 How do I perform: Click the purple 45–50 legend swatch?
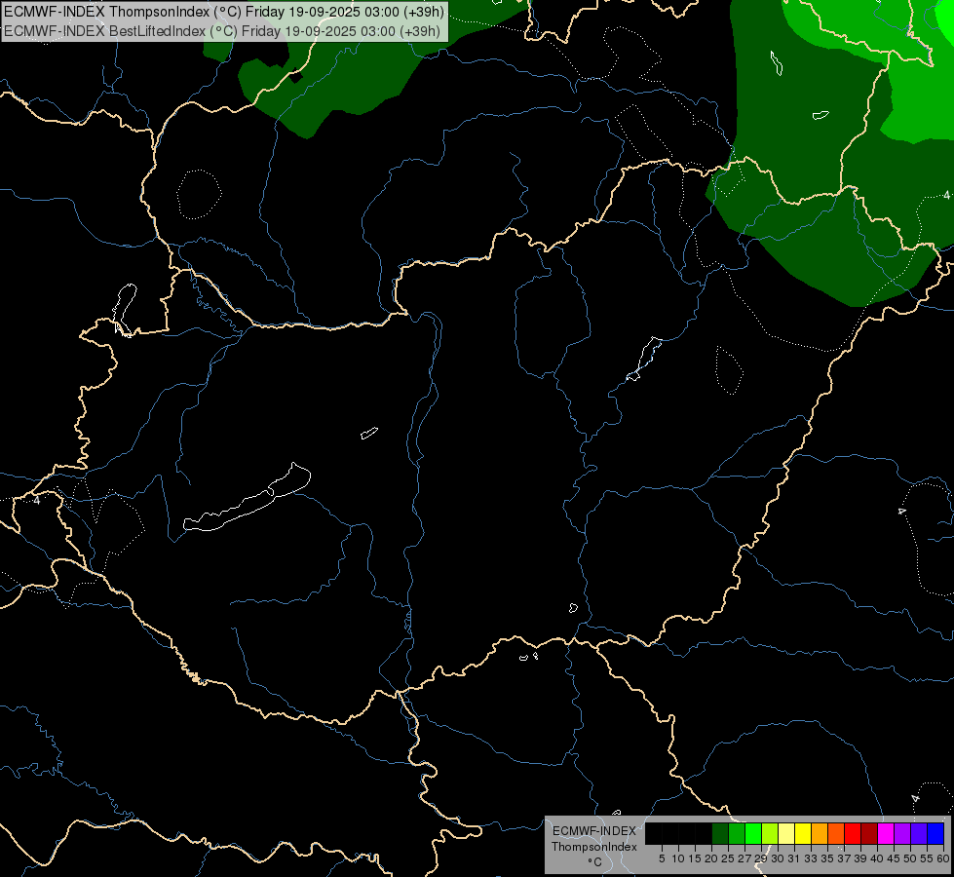point(902,833)
